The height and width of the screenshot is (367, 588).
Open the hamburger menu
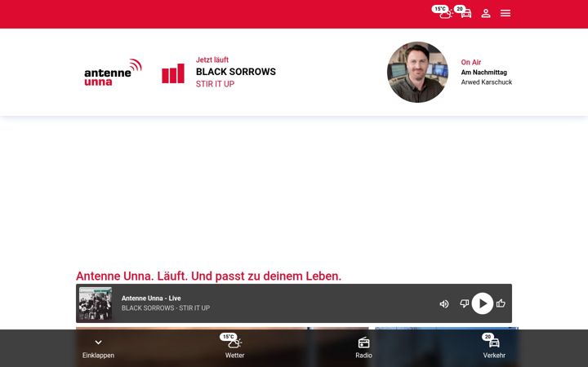(x=506, y=14)
